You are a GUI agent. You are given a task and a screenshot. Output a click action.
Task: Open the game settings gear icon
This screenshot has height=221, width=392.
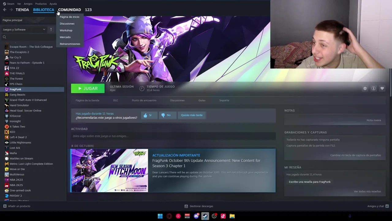click(365, 88)
